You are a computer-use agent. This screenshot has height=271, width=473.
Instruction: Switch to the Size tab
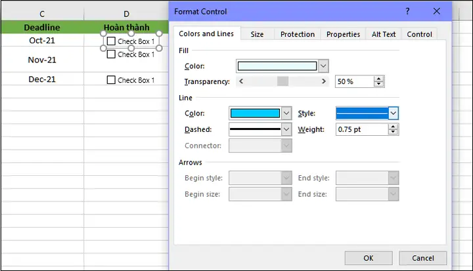[257, 34]
